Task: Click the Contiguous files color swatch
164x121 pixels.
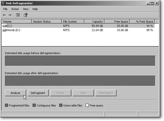Action: coord(34,105)
